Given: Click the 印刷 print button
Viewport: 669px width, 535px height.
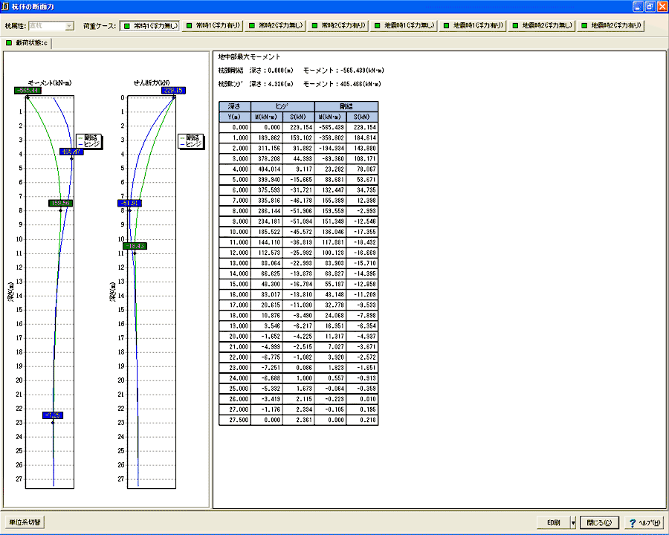Looking at the screenshot, I should tap(553, 522).
